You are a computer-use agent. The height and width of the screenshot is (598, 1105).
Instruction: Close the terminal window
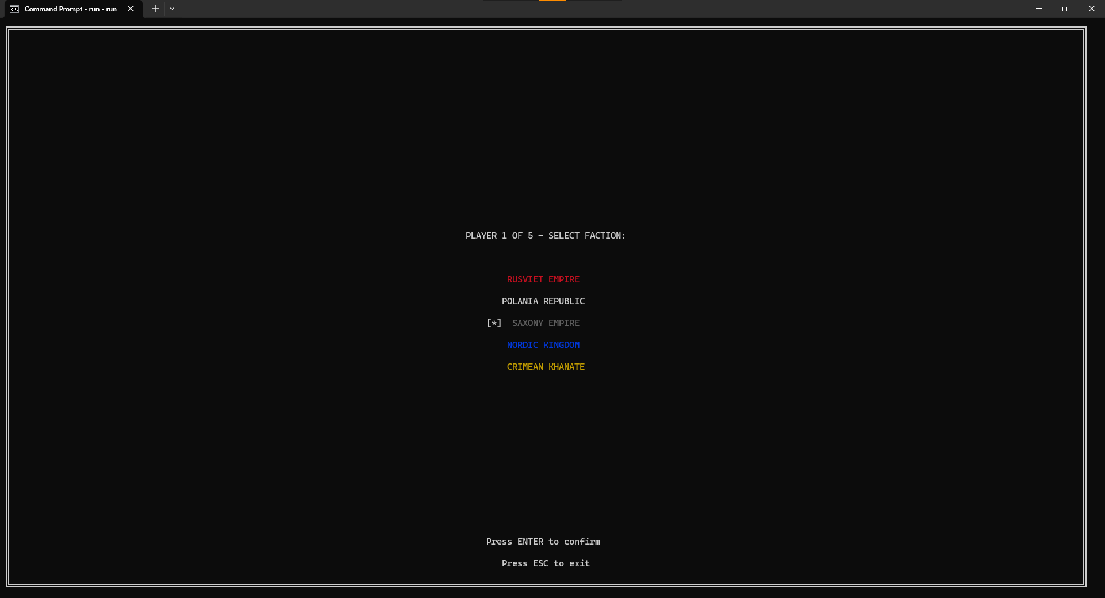click(1092, 9)
